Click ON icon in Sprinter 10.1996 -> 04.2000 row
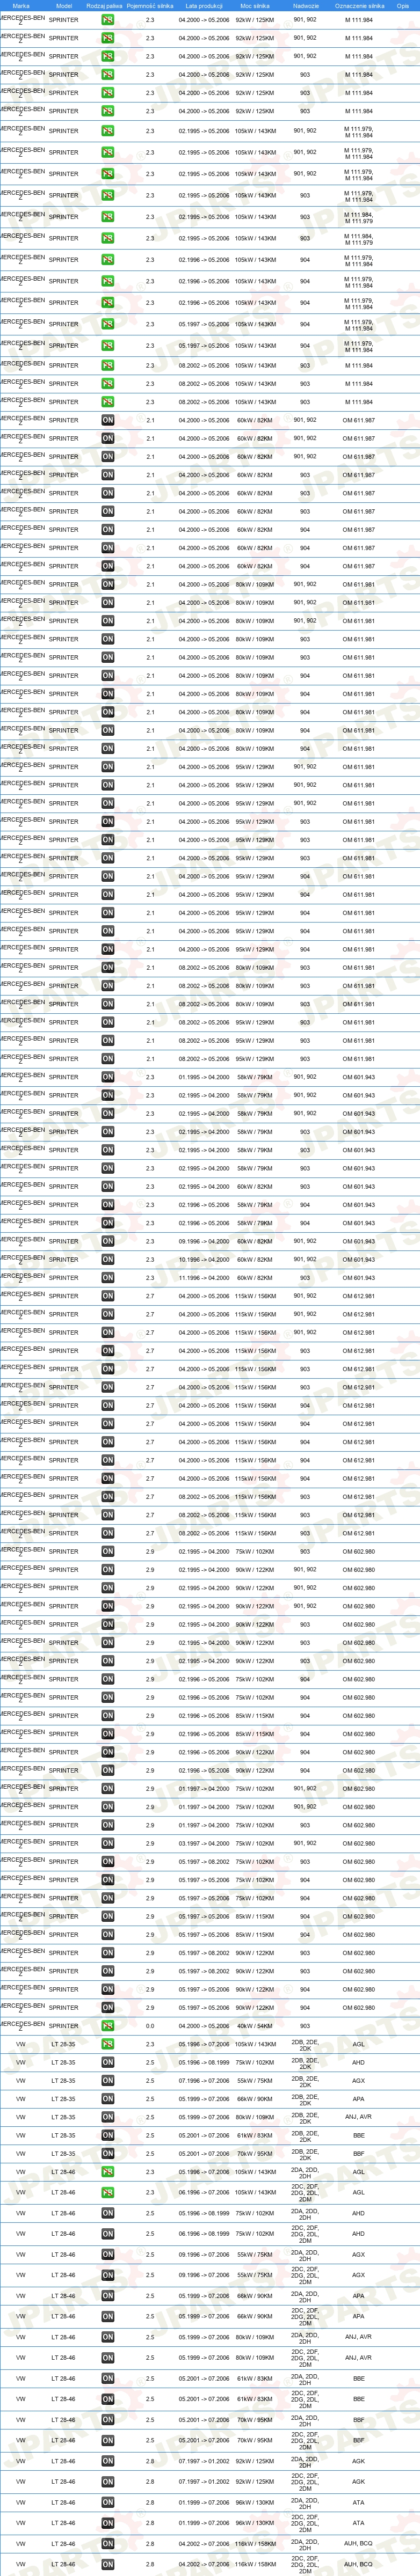420x2576 pixels. tap(108, 1259)
